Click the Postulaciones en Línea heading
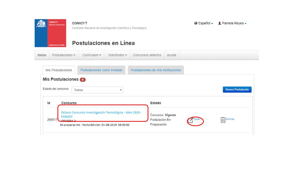The width and height of the screenshot is (301, 169). [x=103, y=43]
